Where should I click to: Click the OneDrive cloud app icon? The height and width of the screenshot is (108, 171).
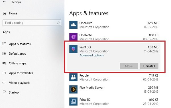coord(74,25)
